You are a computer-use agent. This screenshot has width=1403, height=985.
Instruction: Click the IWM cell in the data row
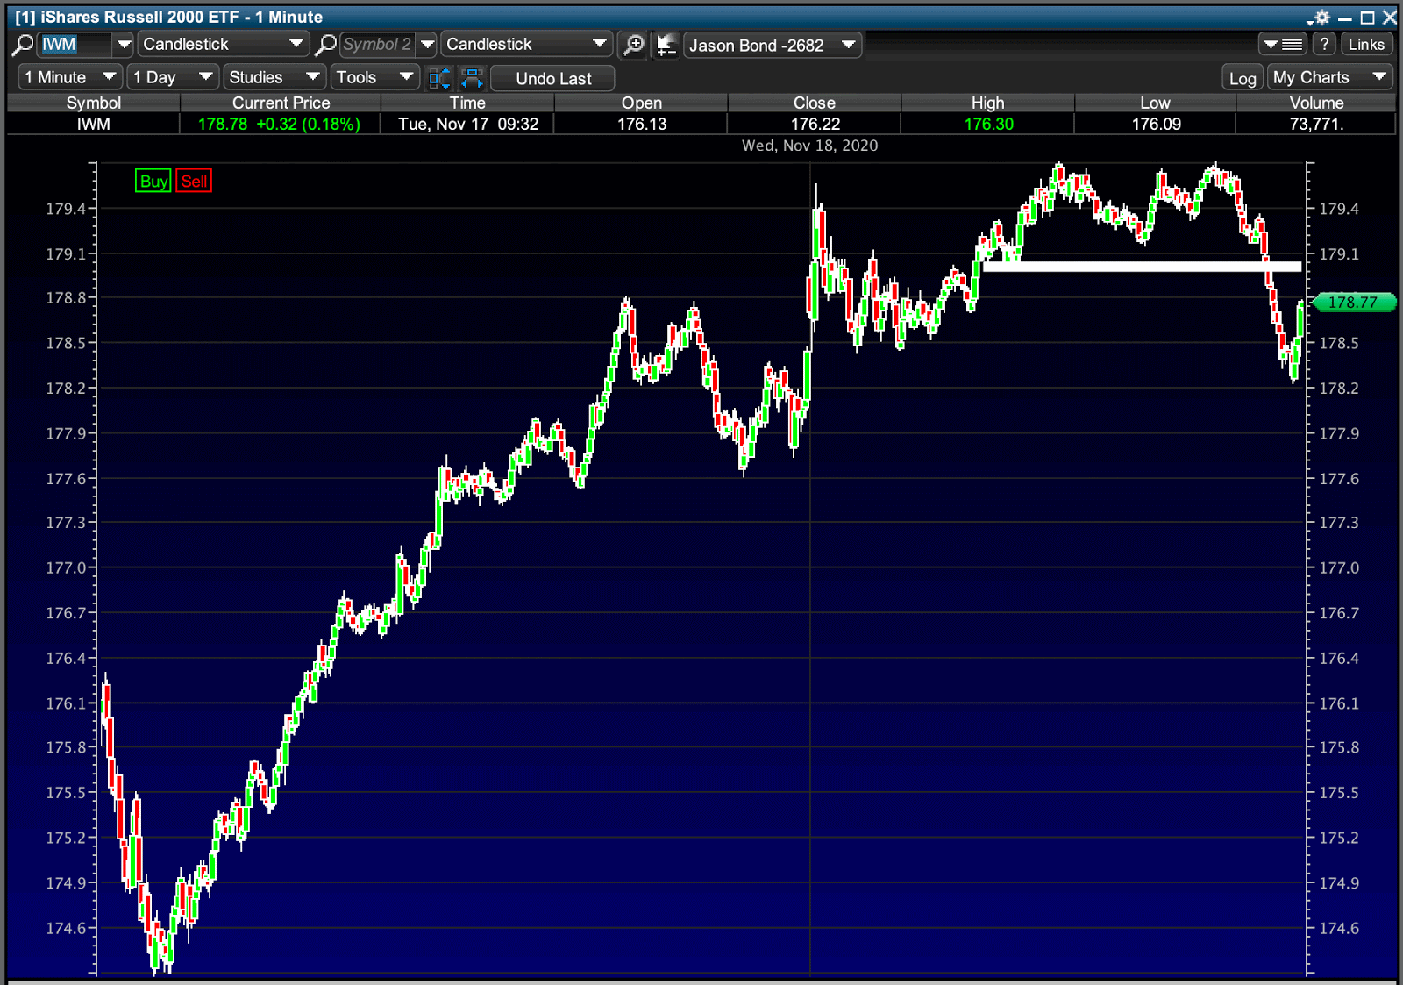tap(93, 124)
